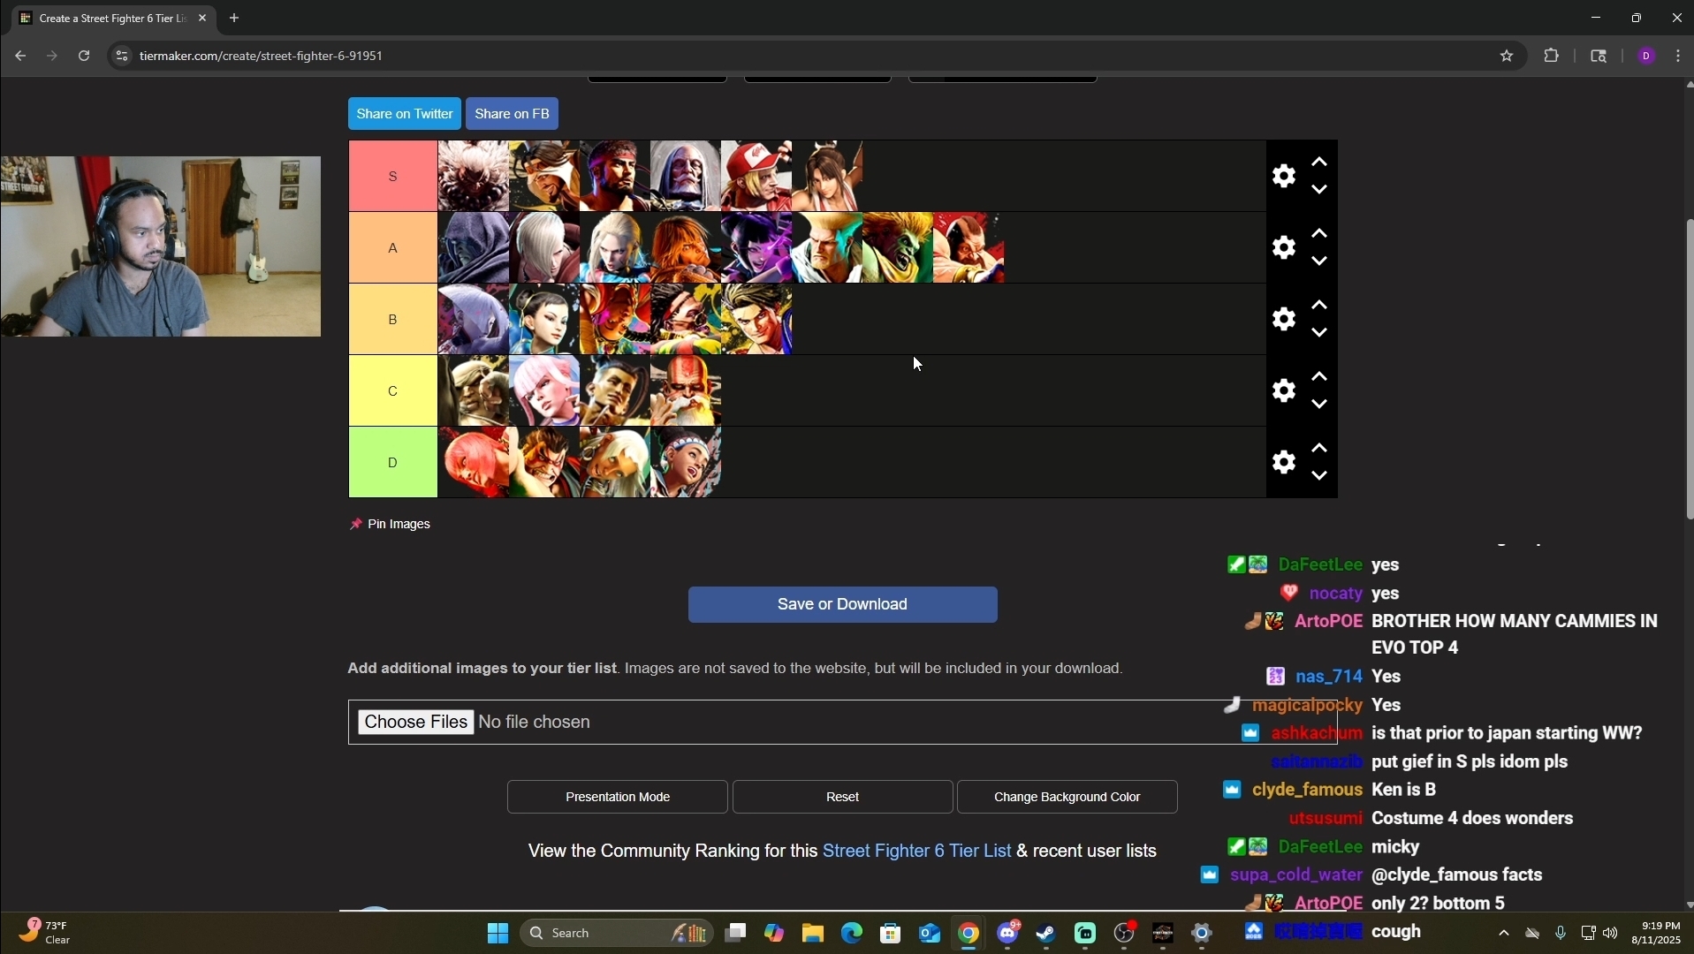The image size is (1694, 954).
Task: Move C tier row up with chevron
Action: coord(1319,376)
